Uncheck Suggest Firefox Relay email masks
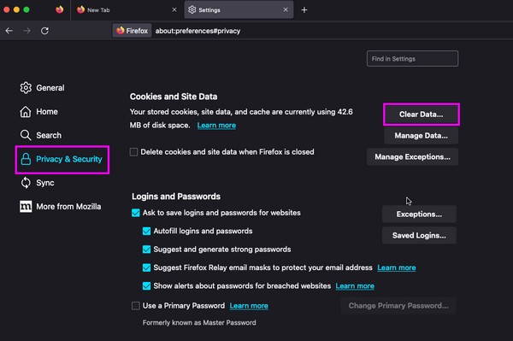513x341 pixels. click(146, 268)
